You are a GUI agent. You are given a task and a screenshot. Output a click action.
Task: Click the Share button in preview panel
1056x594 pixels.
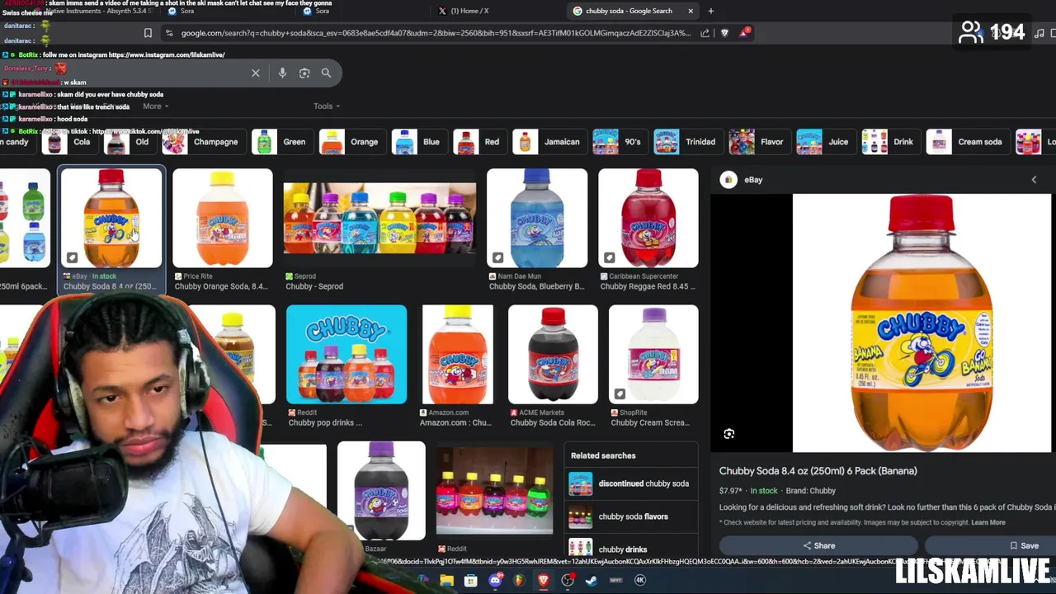click(x=818, y=545)
